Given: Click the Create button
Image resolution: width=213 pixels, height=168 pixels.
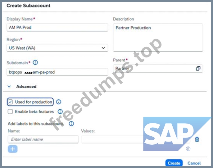Looking at the screenshot, I should pyautogui.click(x=174, y=163).
